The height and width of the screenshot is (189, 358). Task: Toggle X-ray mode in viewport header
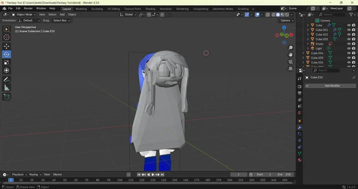[268, 15]
